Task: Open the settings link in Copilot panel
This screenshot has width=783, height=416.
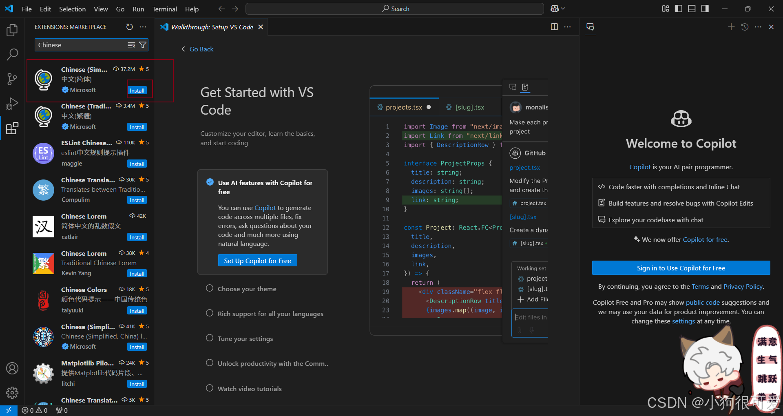Action: tap(683, 321)
